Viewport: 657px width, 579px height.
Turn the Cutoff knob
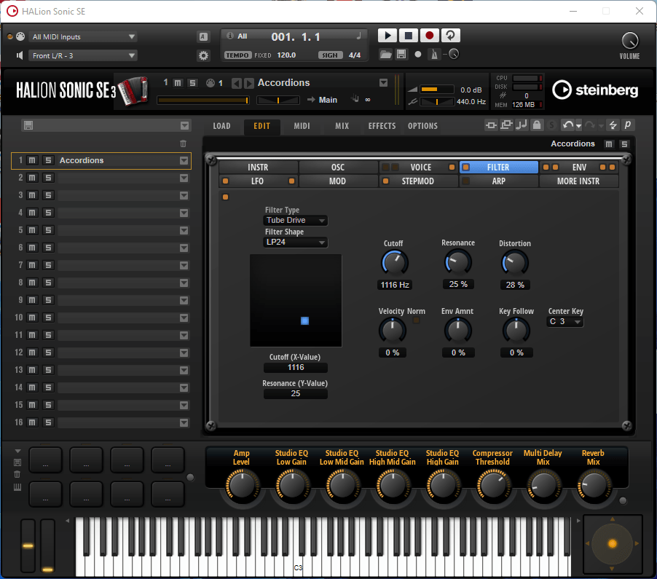394,263
